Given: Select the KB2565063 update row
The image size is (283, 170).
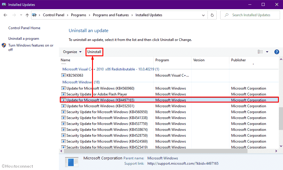Looking at the screenshot, I should click(169, 75).
